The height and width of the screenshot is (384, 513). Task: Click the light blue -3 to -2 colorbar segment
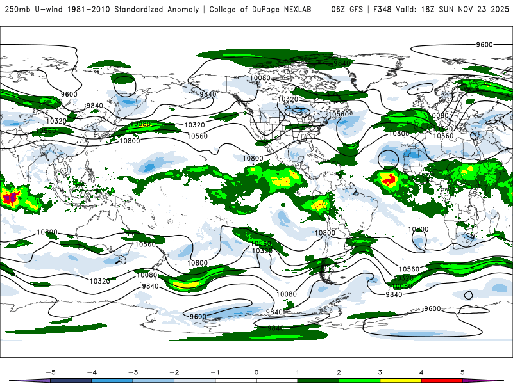(153, 381)
